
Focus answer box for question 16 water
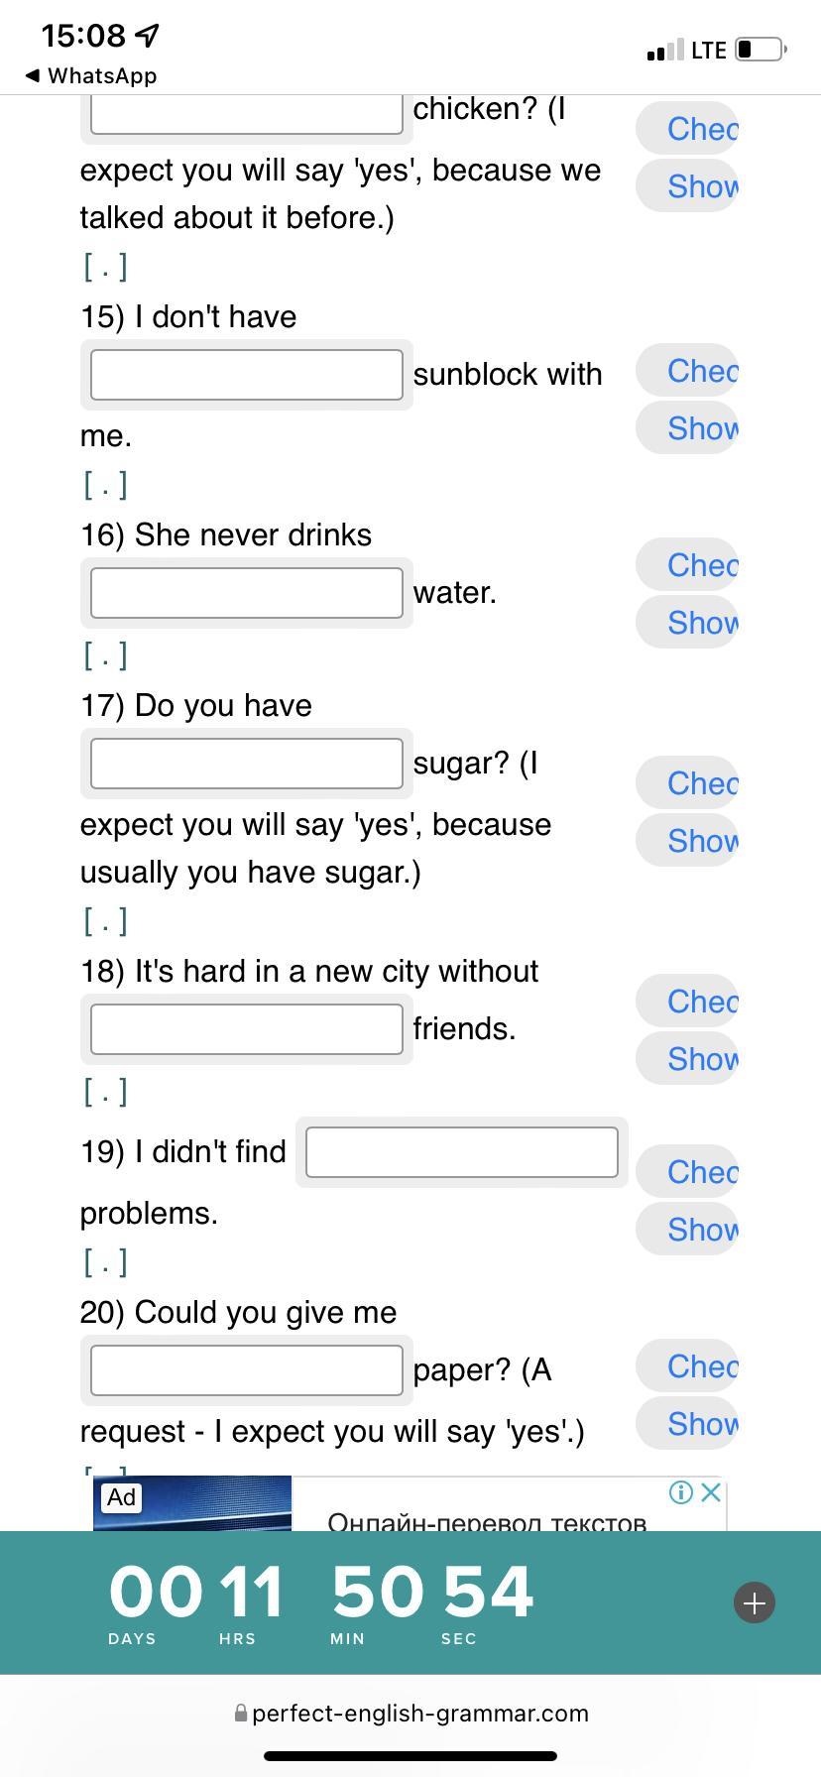coord(247,593)
